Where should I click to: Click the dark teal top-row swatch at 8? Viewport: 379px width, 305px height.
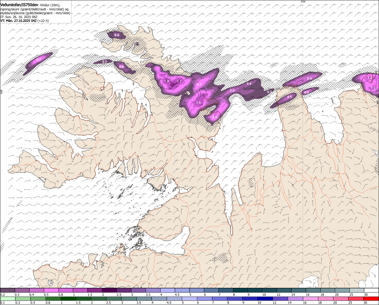240,290
